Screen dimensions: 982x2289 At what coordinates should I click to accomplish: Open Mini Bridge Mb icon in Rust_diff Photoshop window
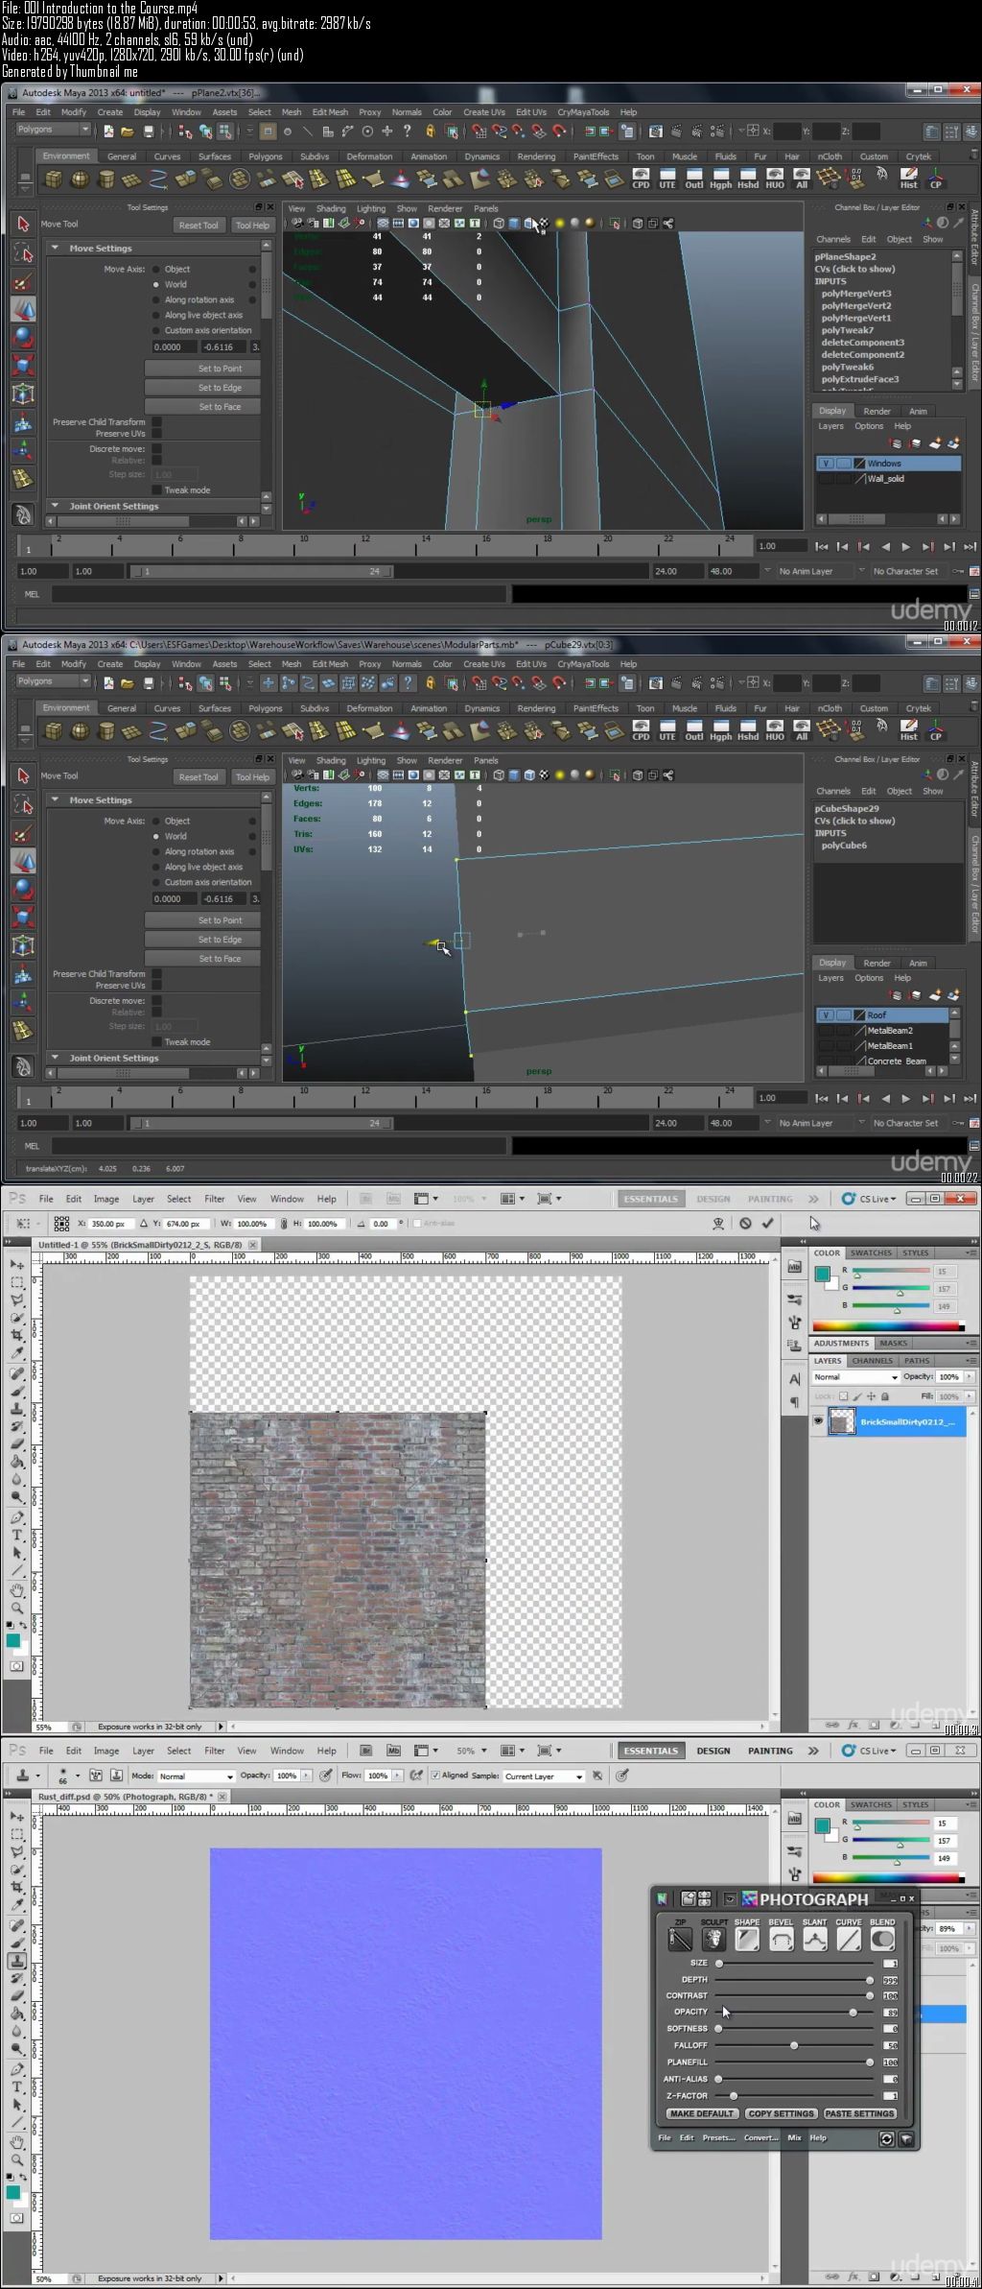[393, 1750]
